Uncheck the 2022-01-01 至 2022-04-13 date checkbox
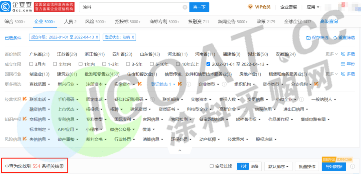The image size is (361, 174). (x=209, y=64)
